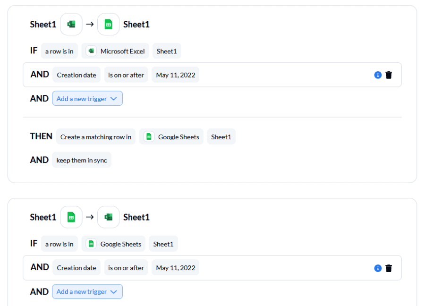The width and height of the screenshot is (425, 306).
Task: Select the 'keep them in sync' action chip
Action: coord(81,160)
